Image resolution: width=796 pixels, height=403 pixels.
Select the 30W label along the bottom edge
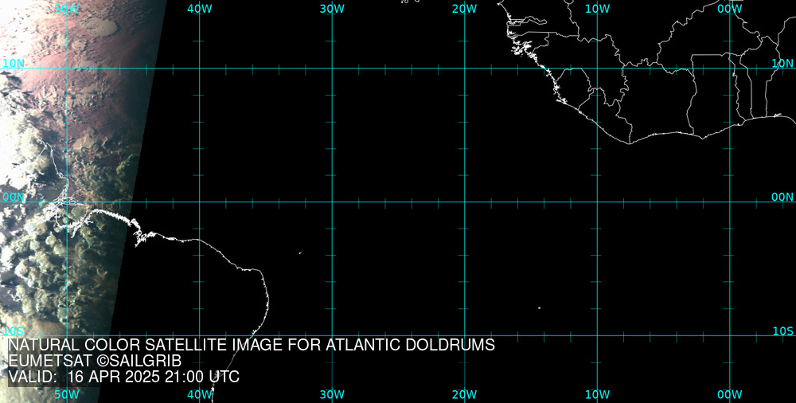[x=333, y=394]
